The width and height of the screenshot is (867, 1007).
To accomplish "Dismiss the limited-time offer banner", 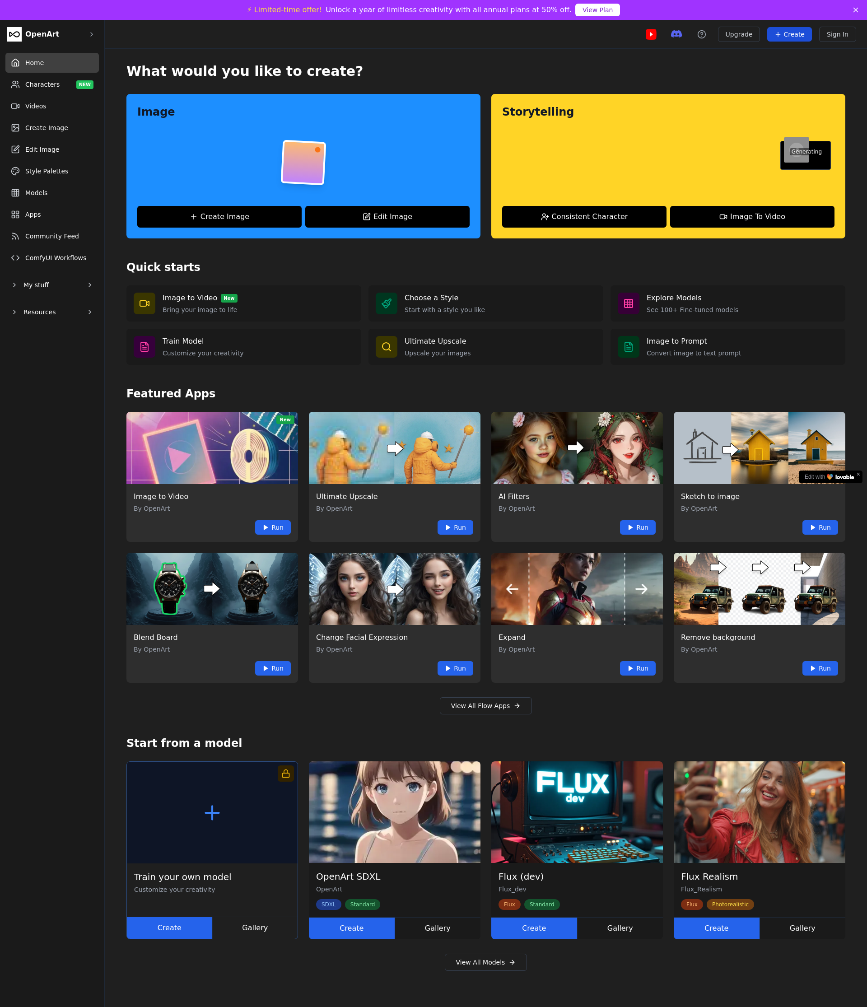I will pos(855,10).
